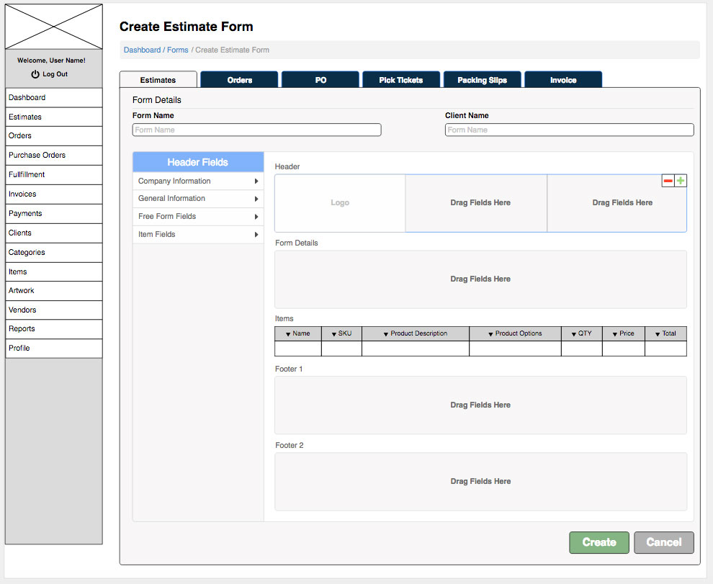This screenshot has height=584, width=713.
Task: Expand General Information field group
Action: [256, 199]
